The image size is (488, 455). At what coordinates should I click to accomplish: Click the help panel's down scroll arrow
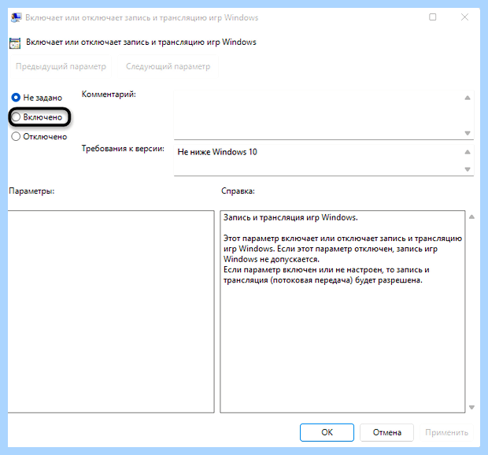pos(471,407)
